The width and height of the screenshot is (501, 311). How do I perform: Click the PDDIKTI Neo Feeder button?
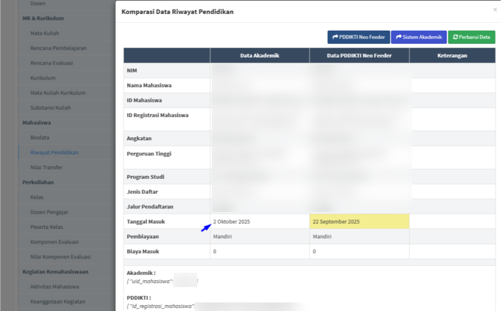click(x=359, y=37)
